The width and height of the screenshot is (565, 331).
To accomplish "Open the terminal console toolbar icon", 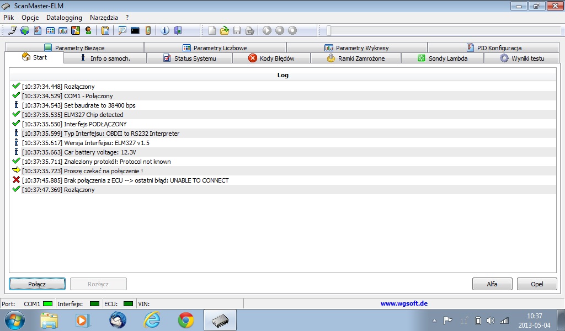I will 135,30.
